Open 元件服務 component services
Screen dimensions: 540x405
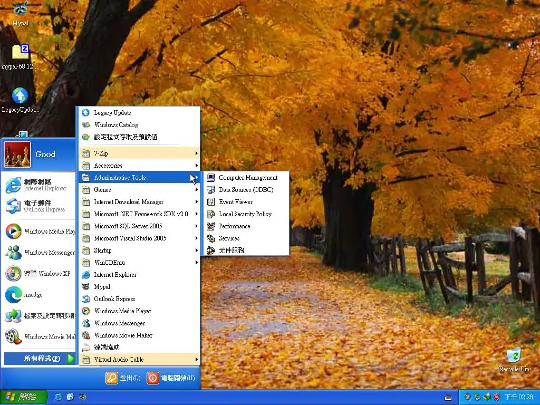tap(246, 250)
